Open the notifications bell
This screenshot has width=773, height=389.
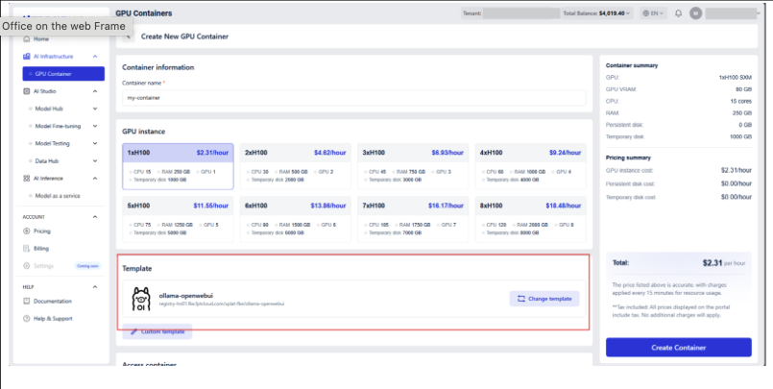click(678, 13)
